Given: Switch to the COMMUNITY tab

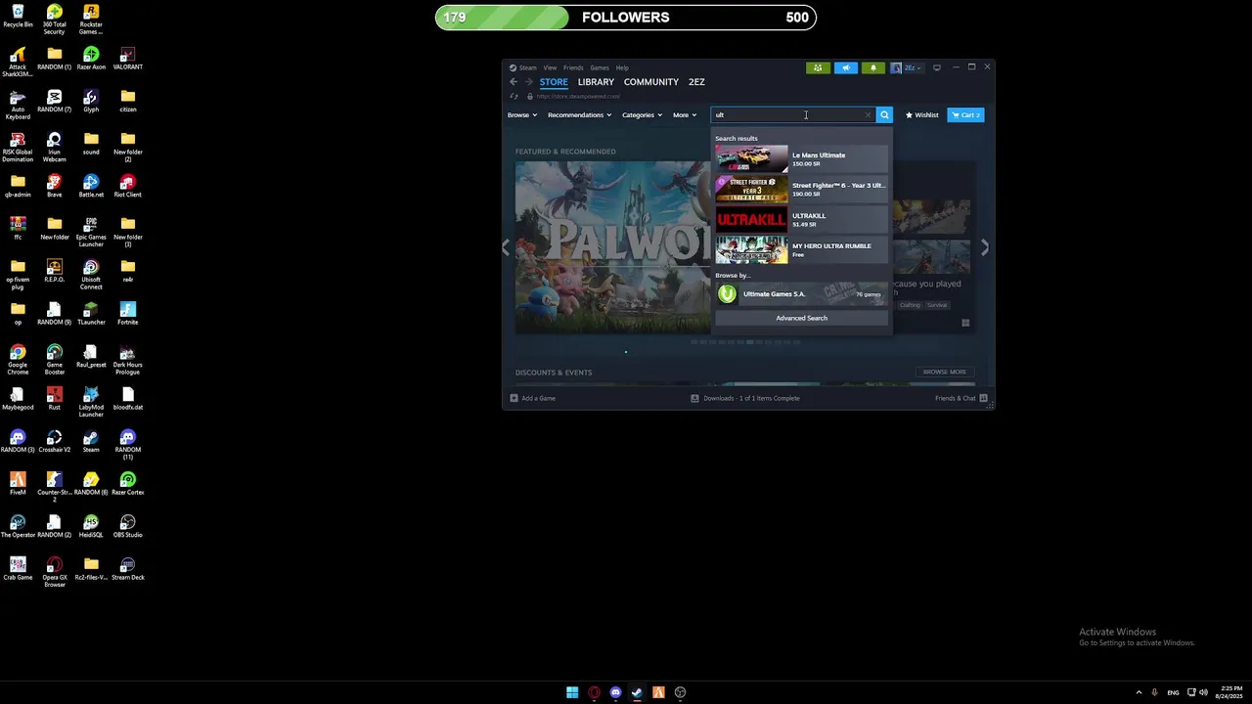Looking at the screenshot, I should pos(651,82).
